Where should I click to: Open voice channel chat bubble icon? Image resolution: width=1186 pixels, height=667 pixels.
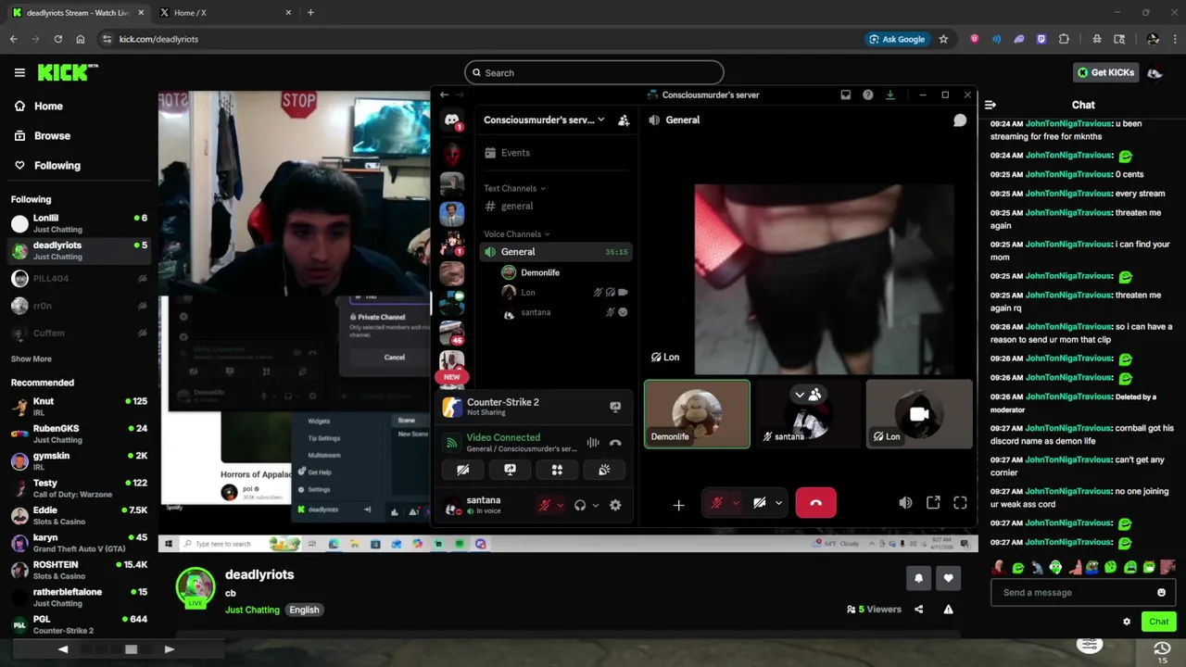[960, 120]
